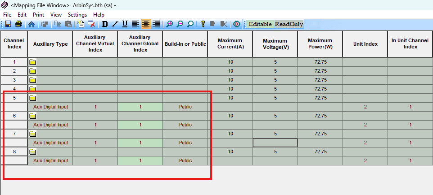Image resolution: width=433 pixels, height=195 pixels.
Task: Toggle Italic formatting
Action: click(115, 24)
